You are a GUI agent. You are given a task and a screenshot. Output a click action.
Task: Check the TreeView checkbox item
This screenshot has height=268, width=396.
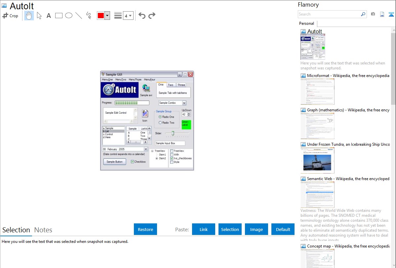point(172,151)
